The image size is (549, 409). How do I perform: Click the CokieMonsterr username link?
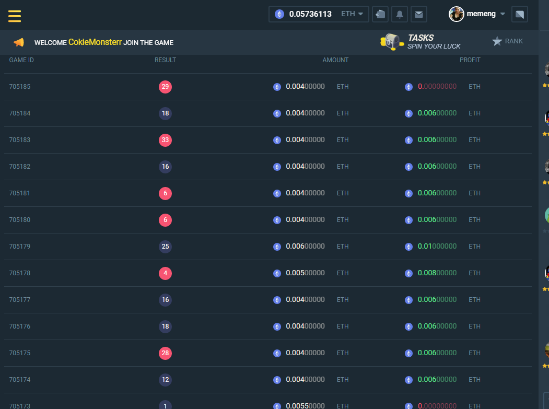95,42
